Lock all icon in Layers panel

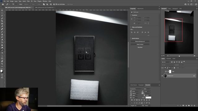(x=174, y=68)
